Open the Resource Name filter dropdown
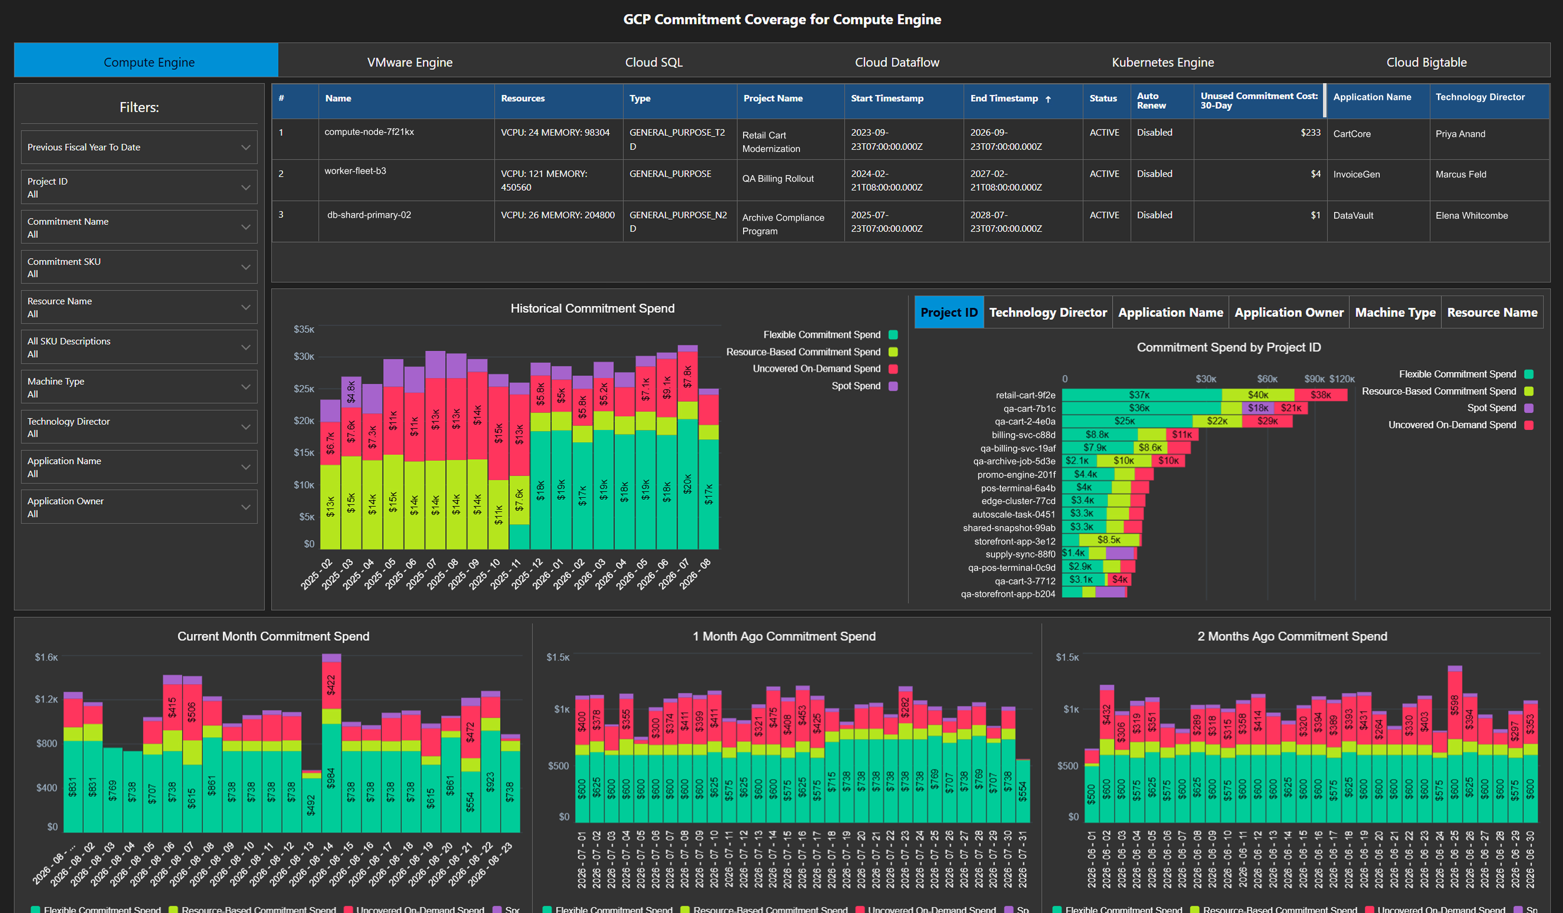 [139, 308]
